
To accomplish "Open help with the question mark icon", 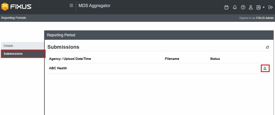I will coord(243,7).
